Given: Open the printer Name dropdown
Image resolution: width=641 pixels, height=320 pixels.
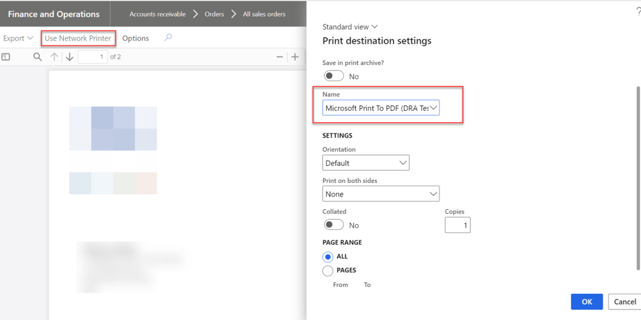Looking at the screenshot, I should click(381, 108).
